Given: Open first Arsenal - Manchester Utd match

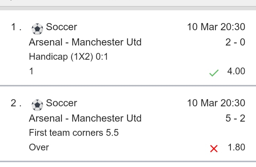Looking at the screenshot, I should 85,42.
